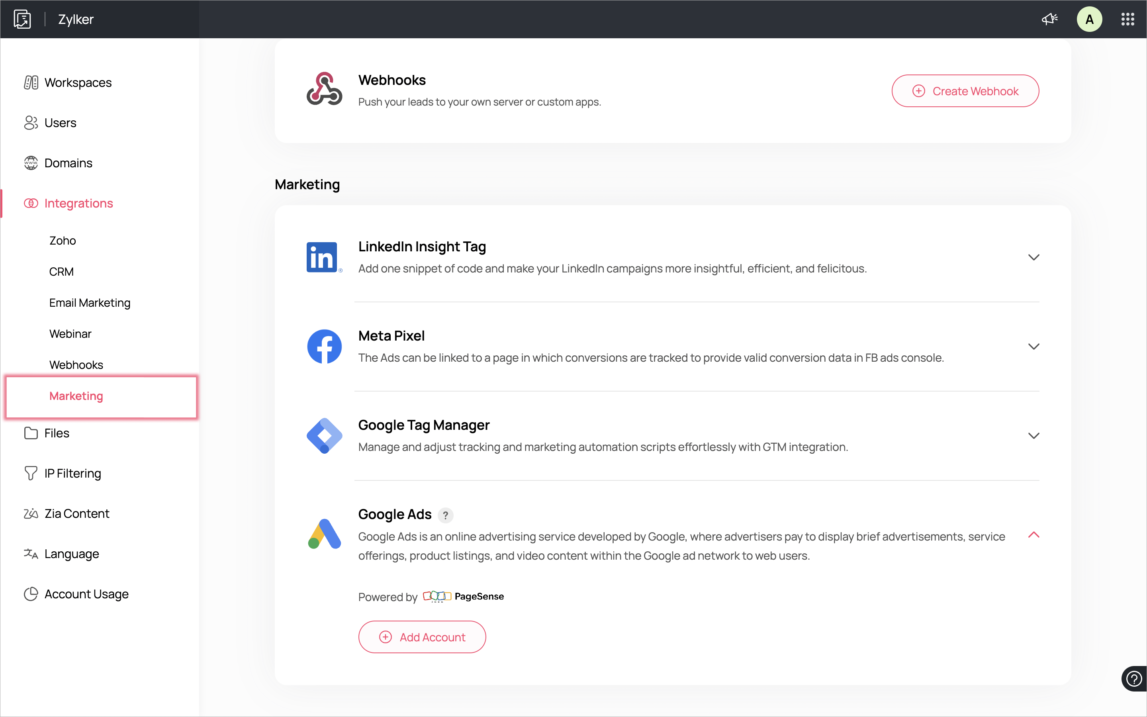Screen dimensions: 1147x717
Task: Expand the Google Tag Manager section
Action: point(1033,436)
